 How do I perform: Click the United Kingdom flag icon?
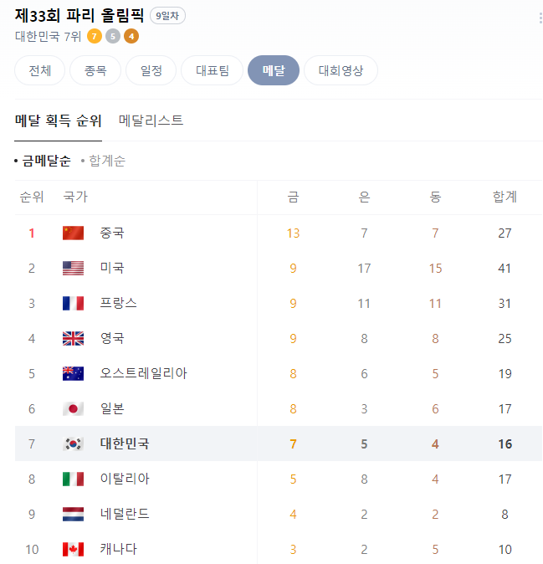(x=73, y=338)
